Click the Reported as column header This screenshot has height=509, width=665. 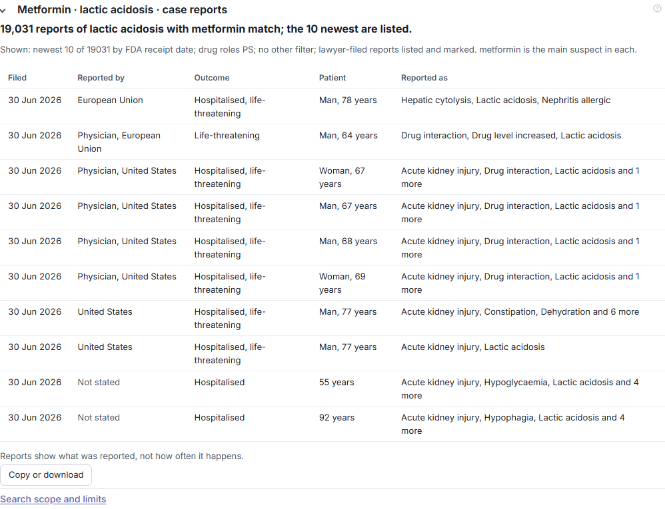point(424,78)
